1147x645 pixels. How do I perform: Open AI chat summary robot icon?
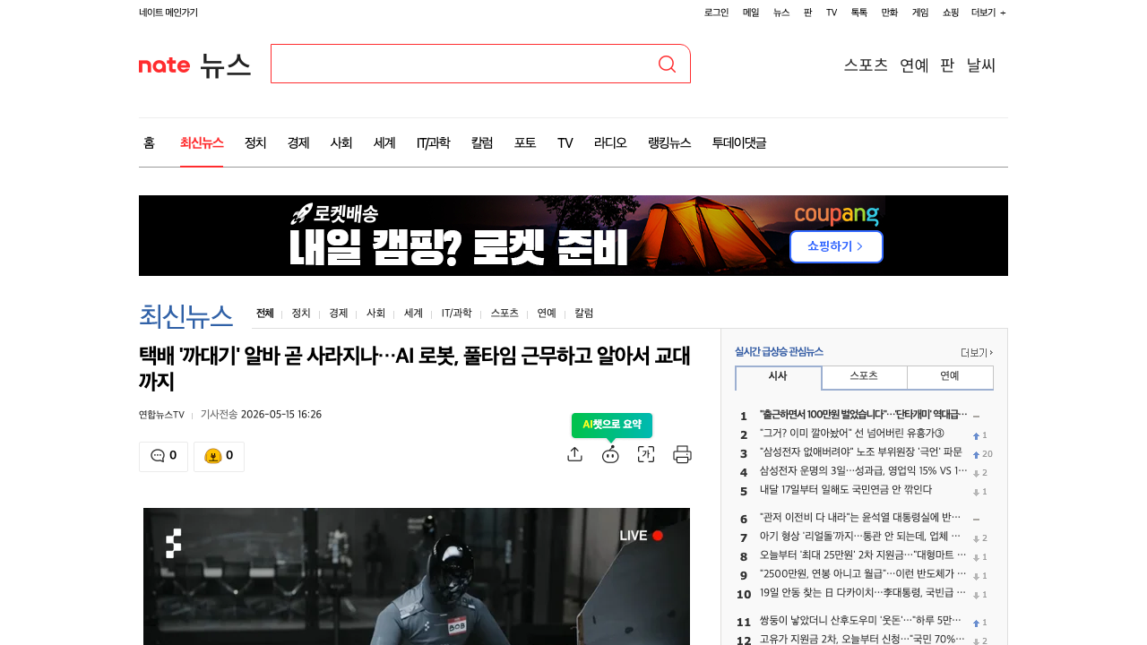point(610,454)
